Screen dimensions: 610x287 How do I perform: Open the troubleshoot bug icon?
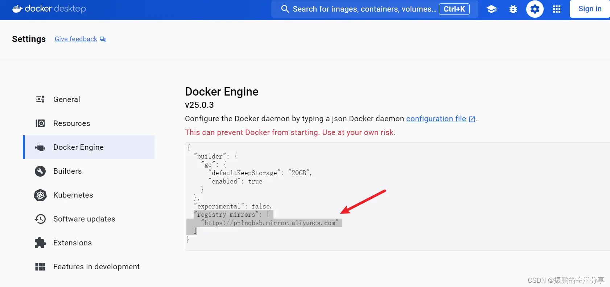pos(513,9)
